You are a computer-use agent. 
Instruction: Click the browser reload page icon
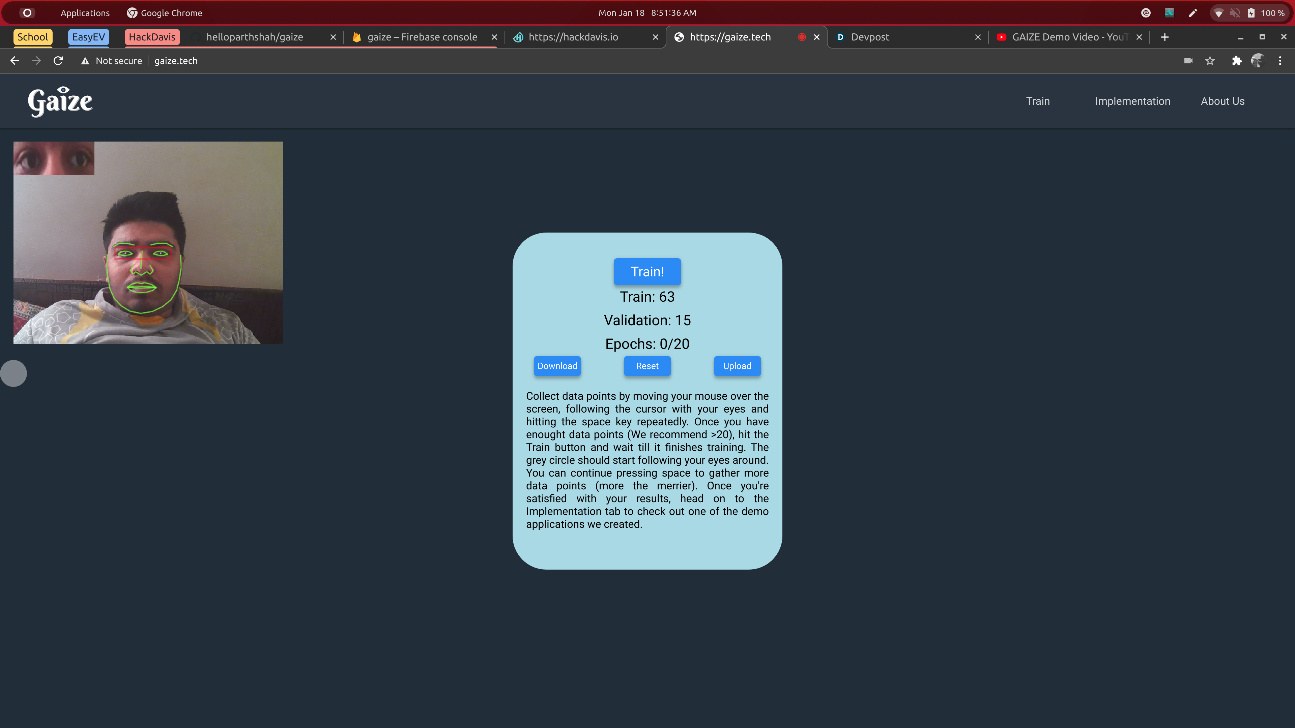click(x=58, y=61)
